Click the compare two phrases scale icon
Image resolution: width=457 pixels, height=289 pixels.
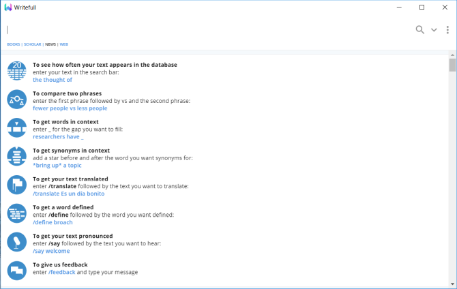16,100
